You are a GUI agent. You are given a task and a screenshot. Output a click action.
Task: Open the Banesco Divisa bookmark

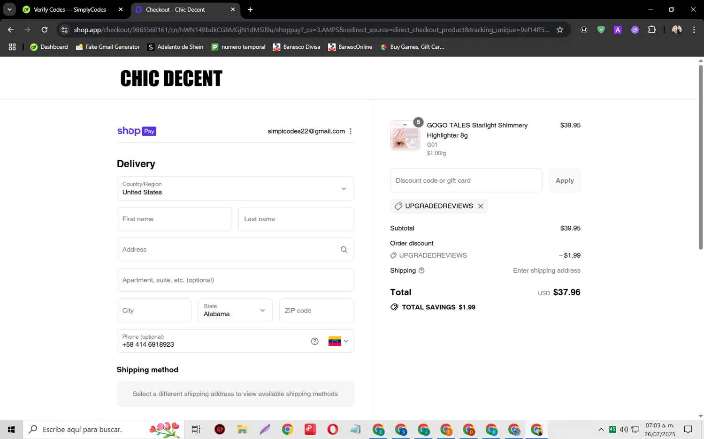[x=296, y=47]
